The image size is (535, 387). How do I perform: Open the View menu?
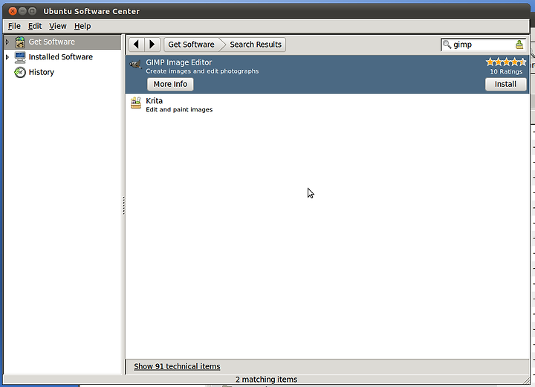58,26
